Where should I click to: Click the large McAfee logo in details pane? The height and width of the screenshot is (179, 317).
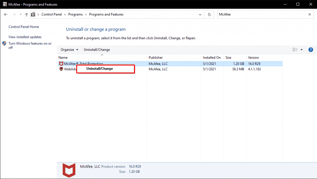tap(69, 170)
